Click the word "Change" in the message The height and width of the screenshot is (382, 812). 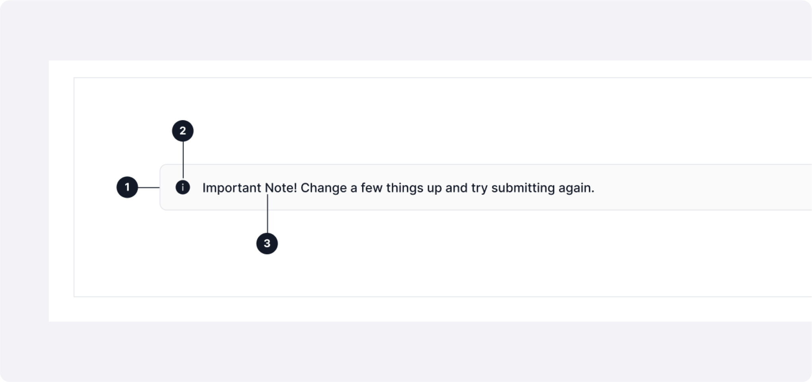click(323, 188)
